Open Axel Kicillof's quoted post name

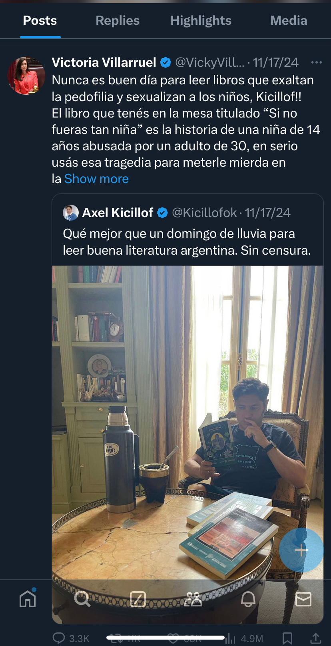(118, 213)
